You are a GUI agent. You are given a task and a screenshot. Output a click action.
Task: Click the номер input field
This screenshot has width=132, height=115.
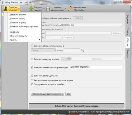pos(72,50)
